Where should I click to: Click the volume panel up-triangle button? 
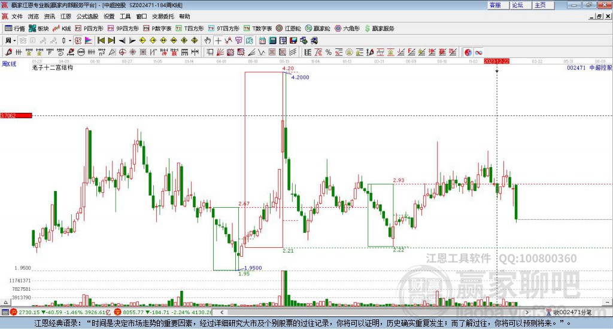click(x=5, y=302)
